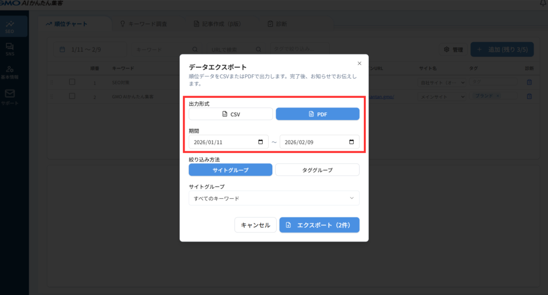This screenshot has height=295, width=548.
Task: Open メインサイト site name dropdown
Action: click(442, 97)
